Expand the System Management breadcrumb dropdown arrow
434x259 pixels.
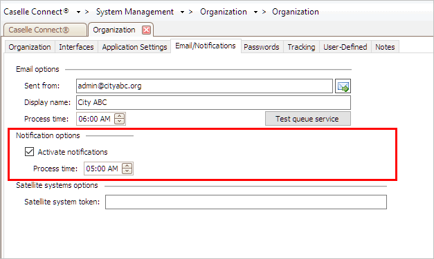point(182,12)
